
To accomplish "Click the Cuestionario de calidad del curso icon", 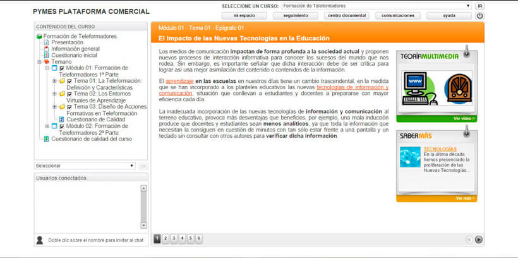I will click(x=46, y=139).
